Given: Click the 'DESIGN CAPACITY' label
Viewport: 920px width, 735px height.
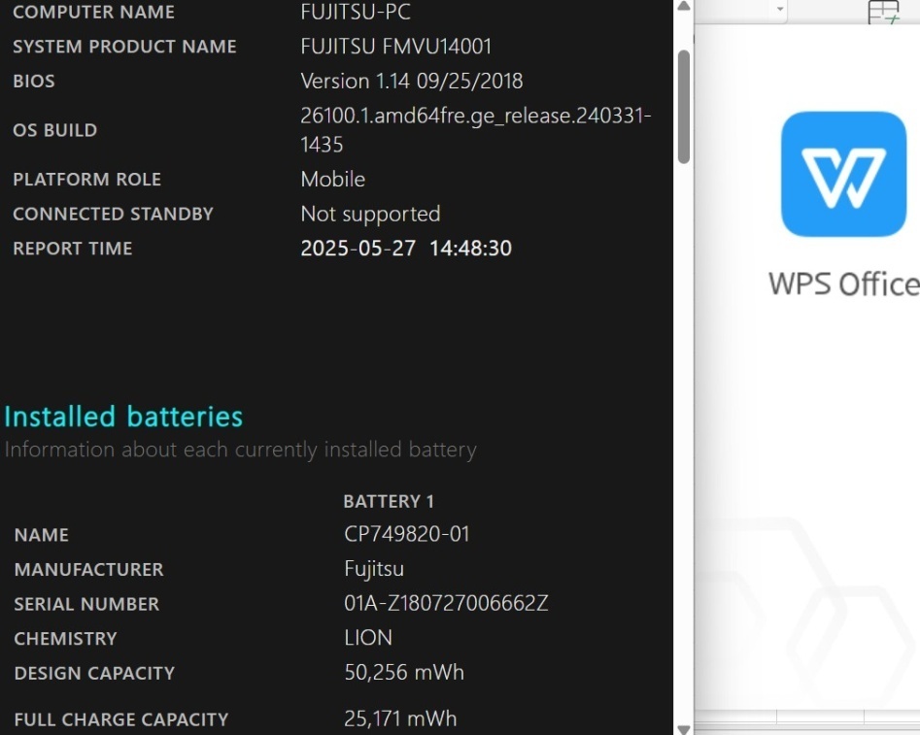Looking at the screenshot, I should point(94,674).
